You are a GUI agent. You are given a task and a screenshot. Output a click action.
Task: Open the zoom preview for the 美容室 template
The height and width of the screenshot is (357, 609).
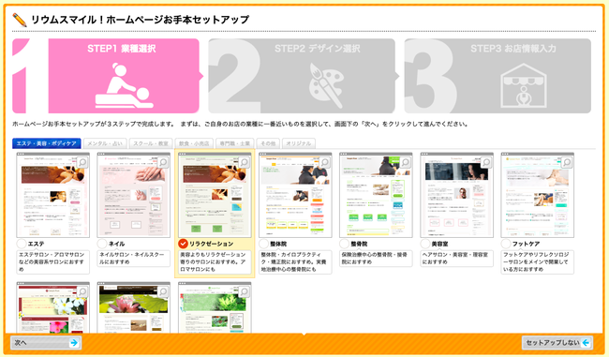[x=486, y=162]
